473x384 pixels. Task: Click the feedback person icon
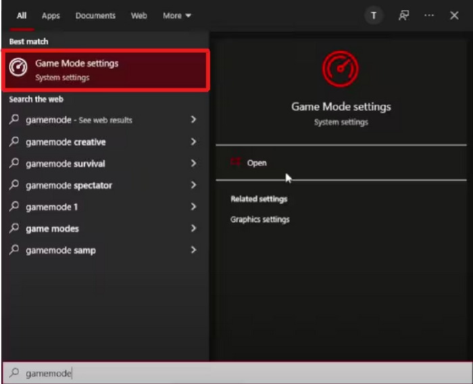(x=403, y=16)
